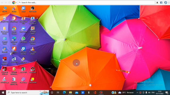
Task: Open the Mail app on the taskbar
Action: point(77,93)
